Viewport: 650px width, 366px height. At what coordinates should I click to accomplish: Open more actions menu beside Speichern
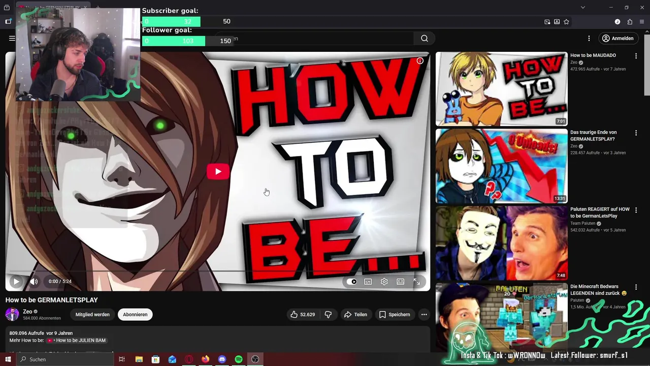coord(424,315)
